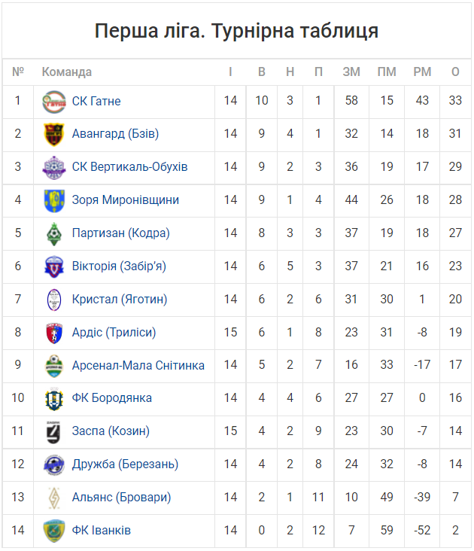Click the ФК Іванків team emblem

click(x=54, y=531)
